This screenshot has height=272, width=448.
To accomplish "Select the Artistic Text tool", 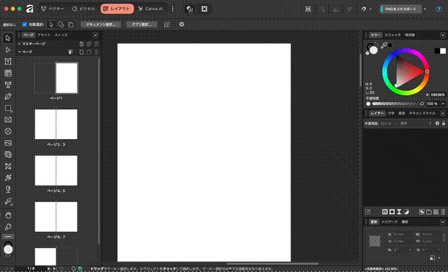I will click(x=8, y=84).
